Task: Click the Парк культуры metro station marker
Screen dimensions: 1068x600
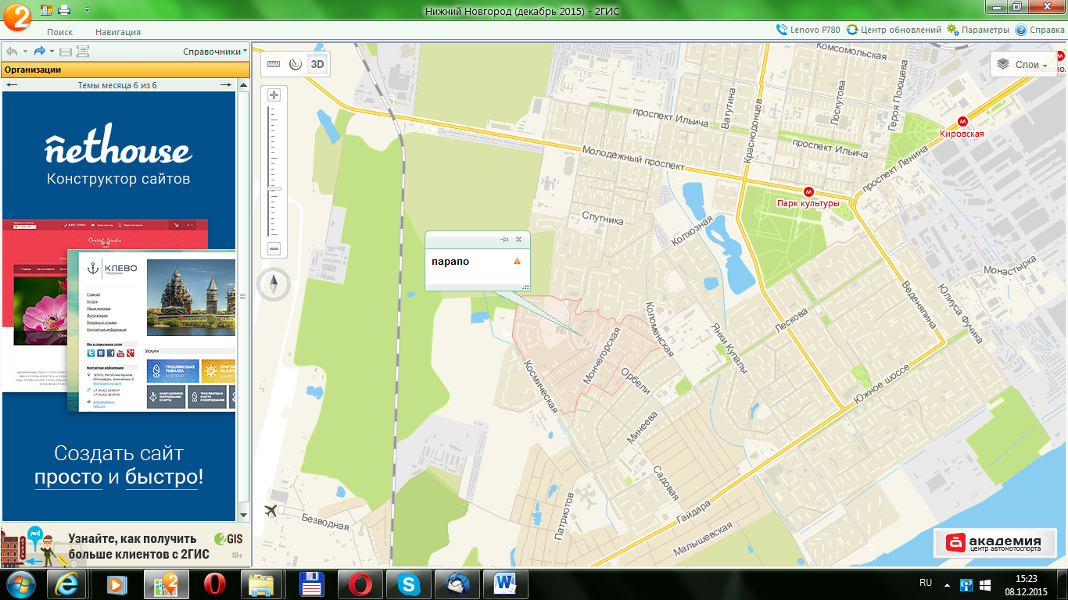Action: pyautogui.click(x=809, y=191)
